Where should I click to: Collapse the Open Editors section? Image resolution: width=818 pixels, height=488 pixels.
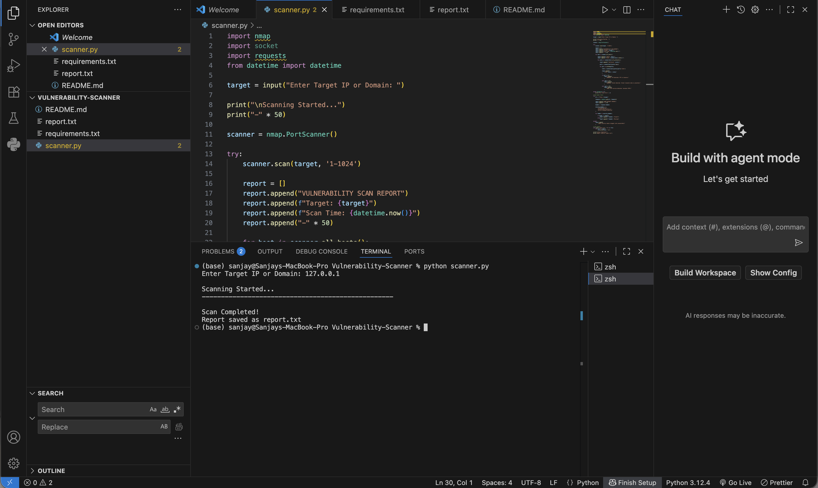tap(32, 25)
